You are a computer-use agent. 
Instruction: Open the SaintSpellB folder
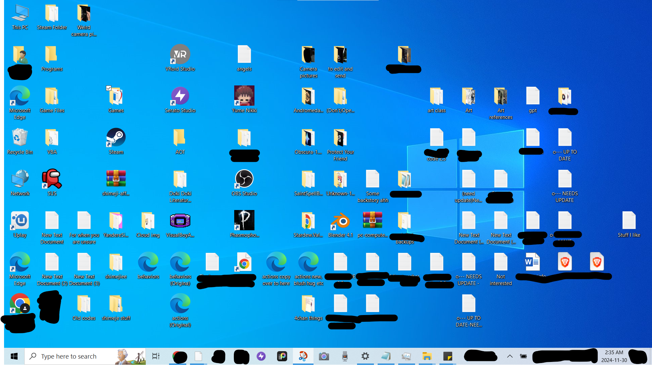click(308, 183)
